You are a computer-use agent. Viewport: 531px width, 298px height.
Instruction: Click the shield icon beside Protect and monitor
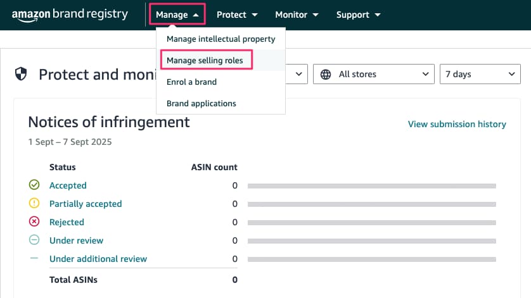21,74
